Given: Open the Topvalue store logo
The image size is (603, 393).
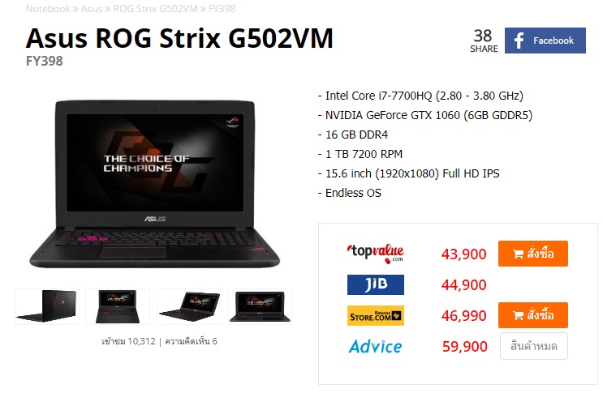Looking at the screenshot, I should [x=375, y=254].
